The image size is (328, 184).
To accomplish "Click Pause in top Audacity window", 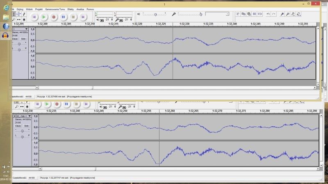I will (64, 17).
